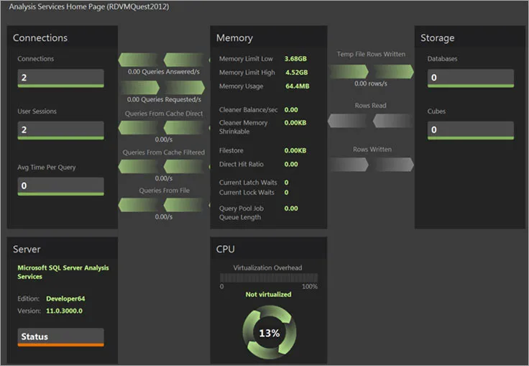Click the Queries Requested/s flow arrow indicator
The image size is (529, 366).
[x=164, y=87]
